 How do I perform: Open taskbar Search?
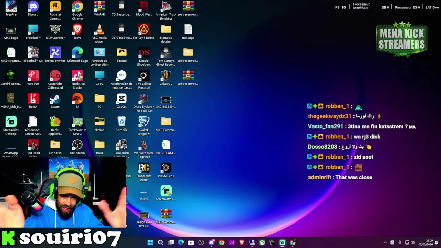coord(161,242)
